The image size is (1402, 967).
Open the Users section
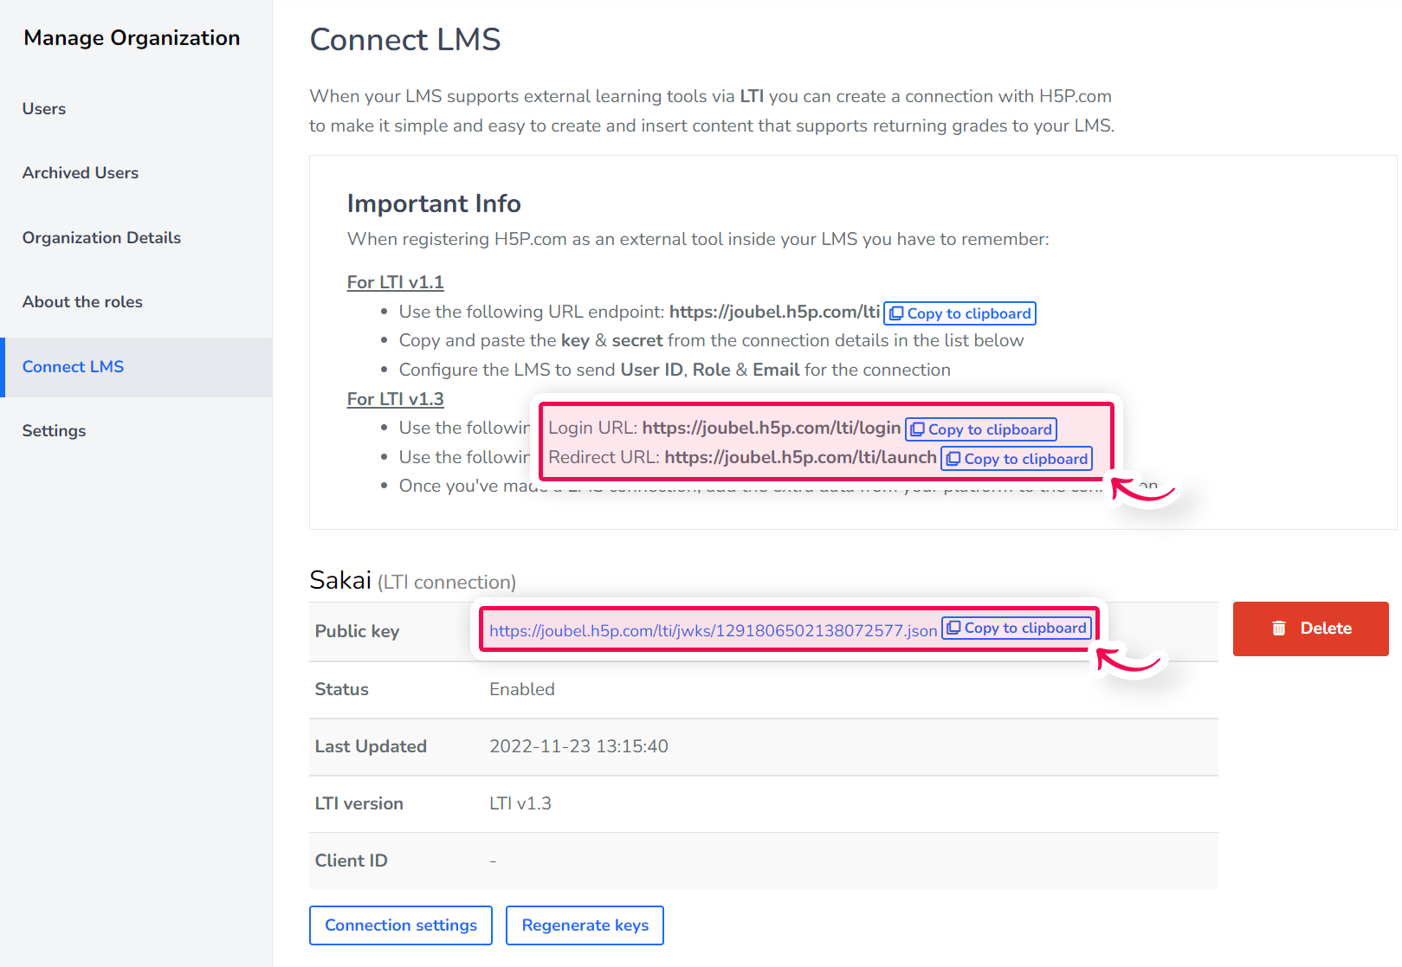[x=44, y=108]
